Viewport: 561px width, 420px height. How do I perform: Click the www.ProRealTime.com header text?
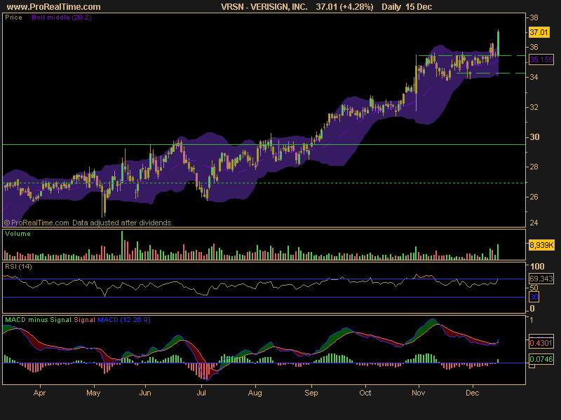click(54, 7)
